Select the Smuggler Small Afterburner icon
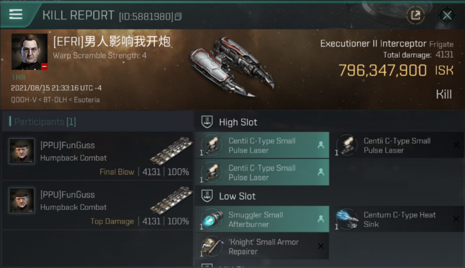The image size is (465, 268). (x=211, y=219)
